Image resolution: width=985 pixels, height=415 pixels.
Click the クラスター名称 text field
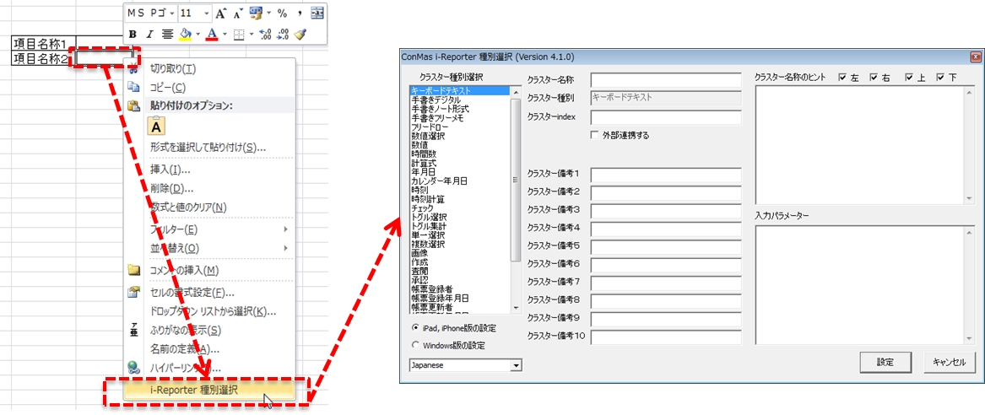pyautogui.click(x=665, y=79)
